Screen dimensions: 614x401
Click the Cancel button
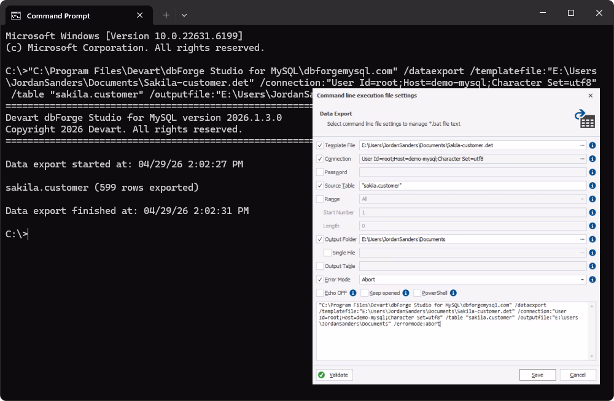point(578,375)
